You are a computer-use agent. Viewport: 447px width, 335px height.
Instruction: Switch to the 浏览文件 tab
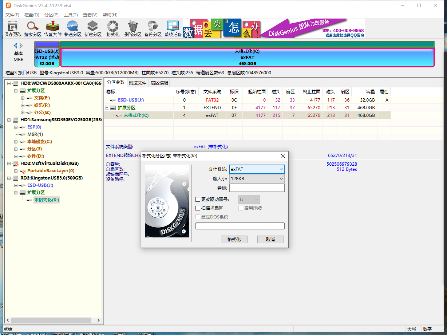click(138, 83)
